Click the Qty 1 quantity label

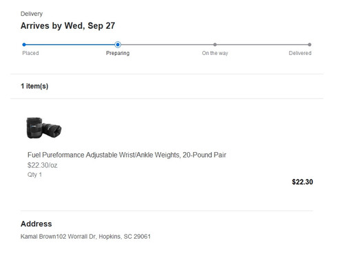34,175
